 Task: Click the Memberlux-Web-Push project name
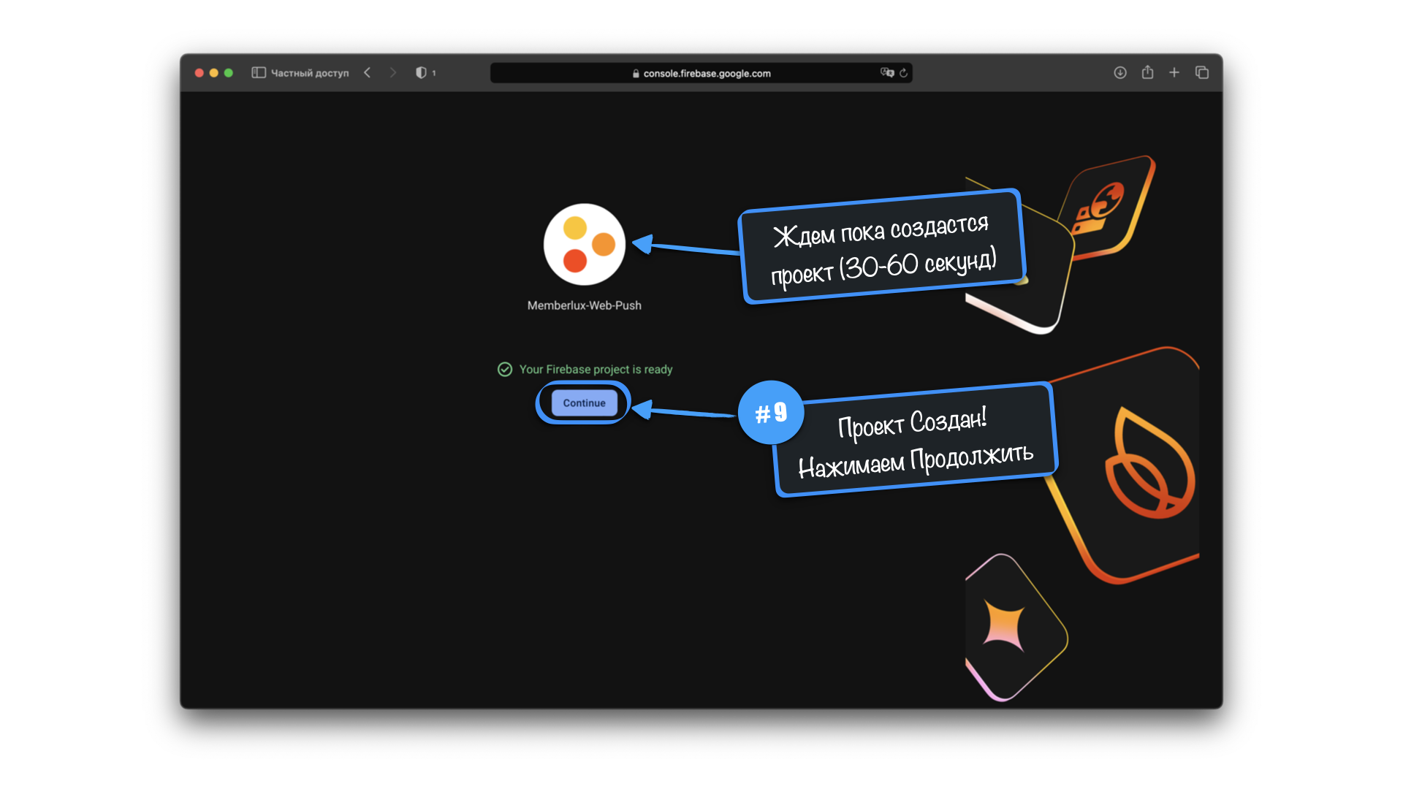coord(584,305)
